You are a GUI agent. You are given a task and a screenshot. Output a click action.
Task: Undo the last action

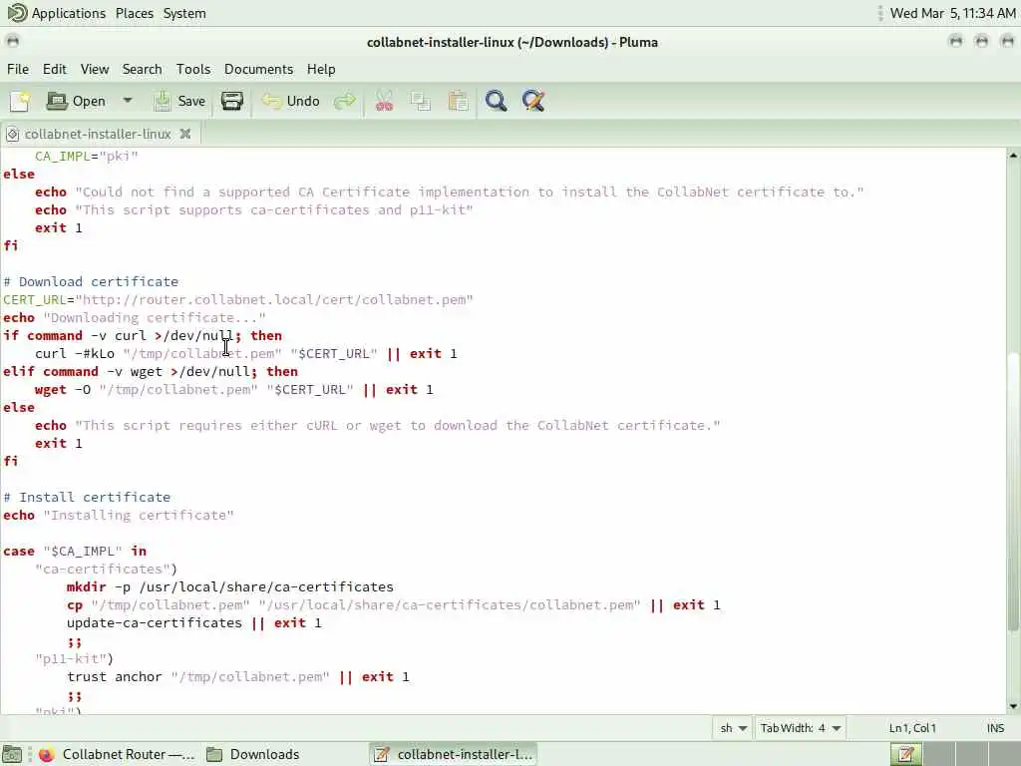290,101
